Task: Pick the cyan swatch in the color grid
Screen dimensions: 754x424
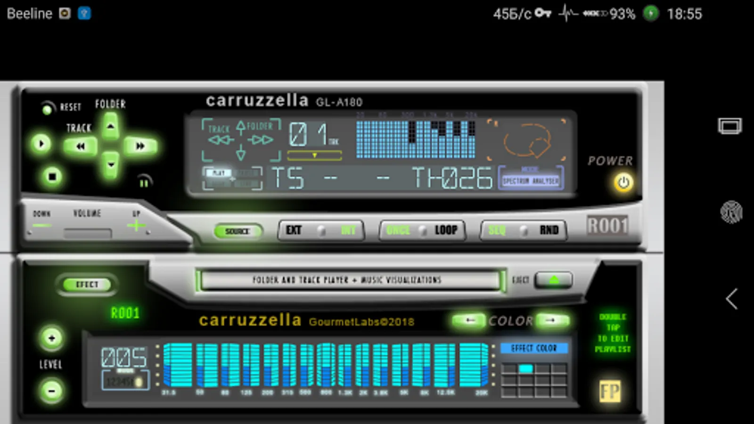Action: click(526, 369)
